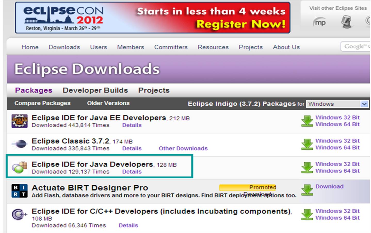Image resolution: width=371 pixels, height=233 pixels.
Task: Click Download link for Actuate BIRT Designer Pro
Action: (329, 187)
